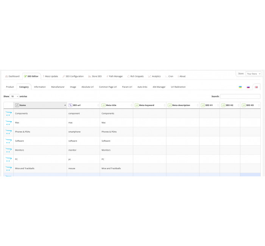Open the Common Page Url sub-tab
This screenshot has width=265, height=246.
(108, 87)
